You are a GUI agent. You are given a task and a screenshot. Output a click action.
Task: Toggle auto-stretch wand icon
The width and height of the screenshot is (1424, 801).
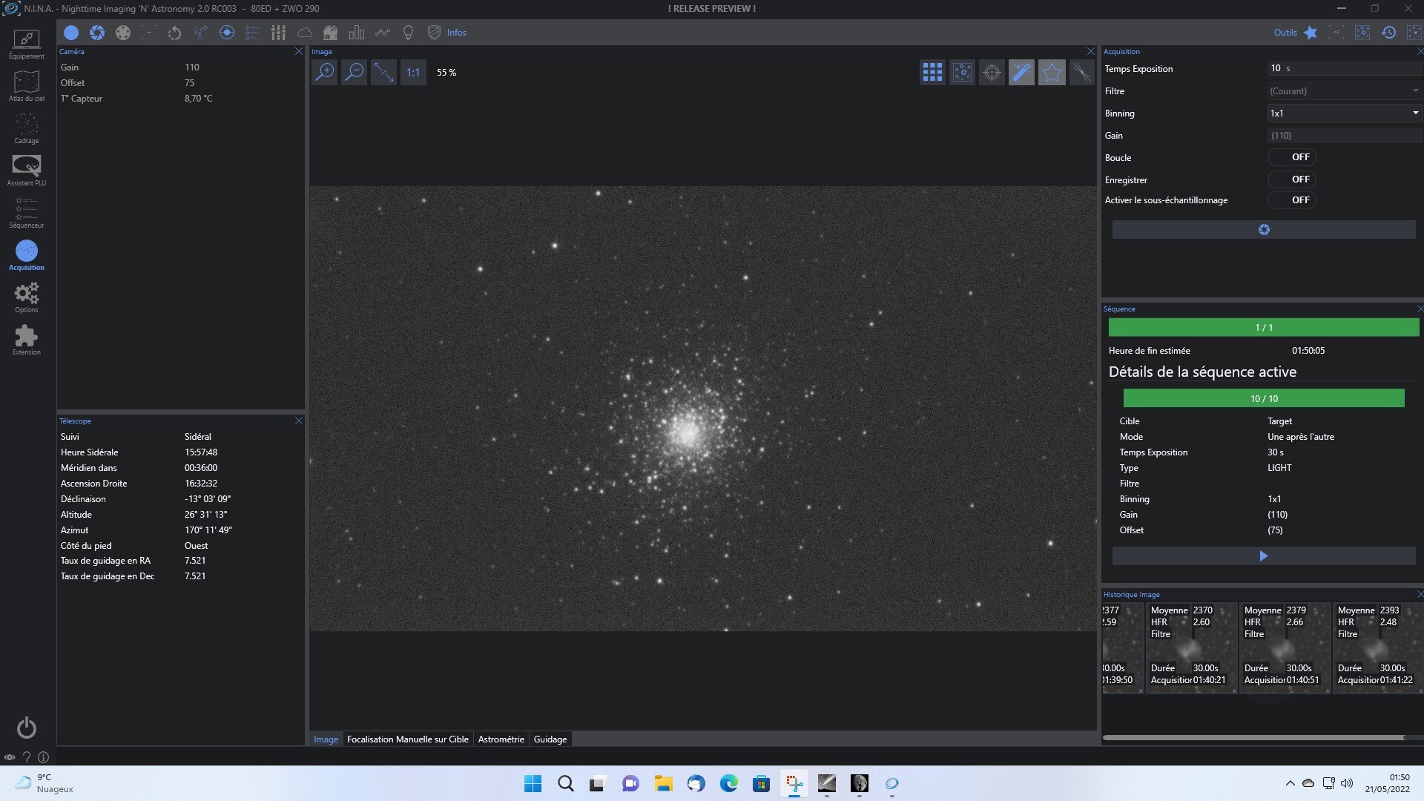pos(1021,72)
